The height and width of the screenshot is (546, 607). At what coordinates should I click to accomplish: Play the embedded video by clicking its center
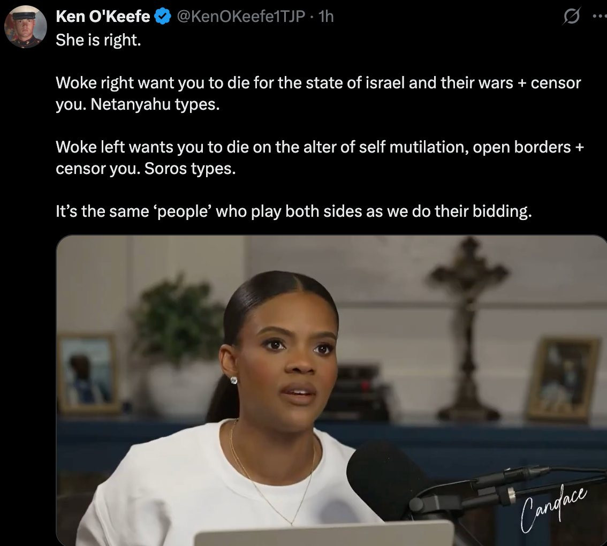pyautogui.click(x=331, y=390)
